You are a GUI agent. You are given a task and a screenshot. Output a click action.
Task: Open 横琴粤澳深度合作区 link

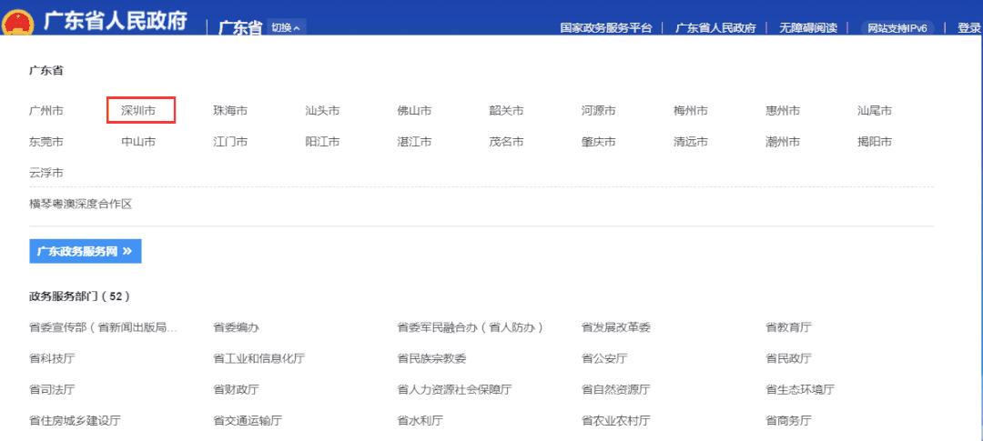pyautogui.click(x=81, y=205)
